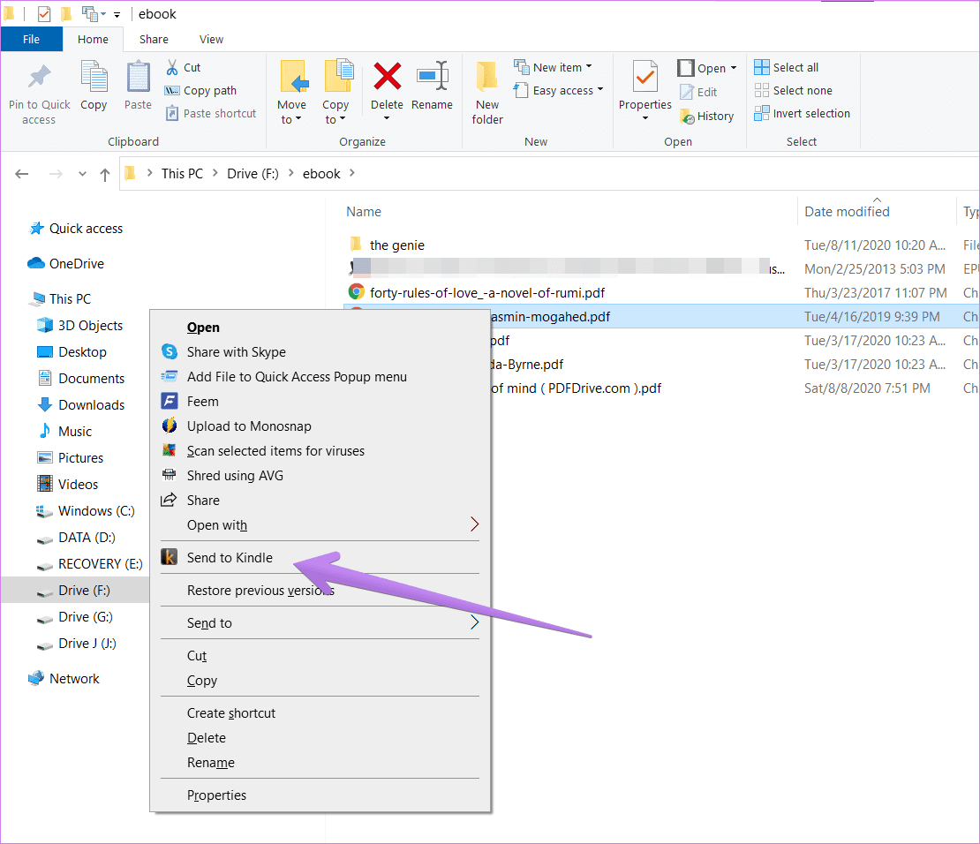Screen dimensions: 980x844
Task: Click the Share with Skype icon
Action: [x=170, y=351]
